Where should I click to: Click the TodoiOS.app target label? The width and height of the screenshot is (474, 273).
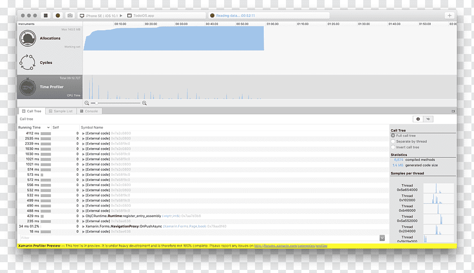coord(144,16)
